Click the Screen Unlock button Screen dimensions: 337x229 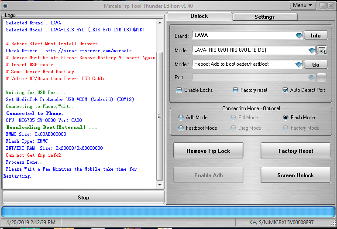[x=296, y=175]
